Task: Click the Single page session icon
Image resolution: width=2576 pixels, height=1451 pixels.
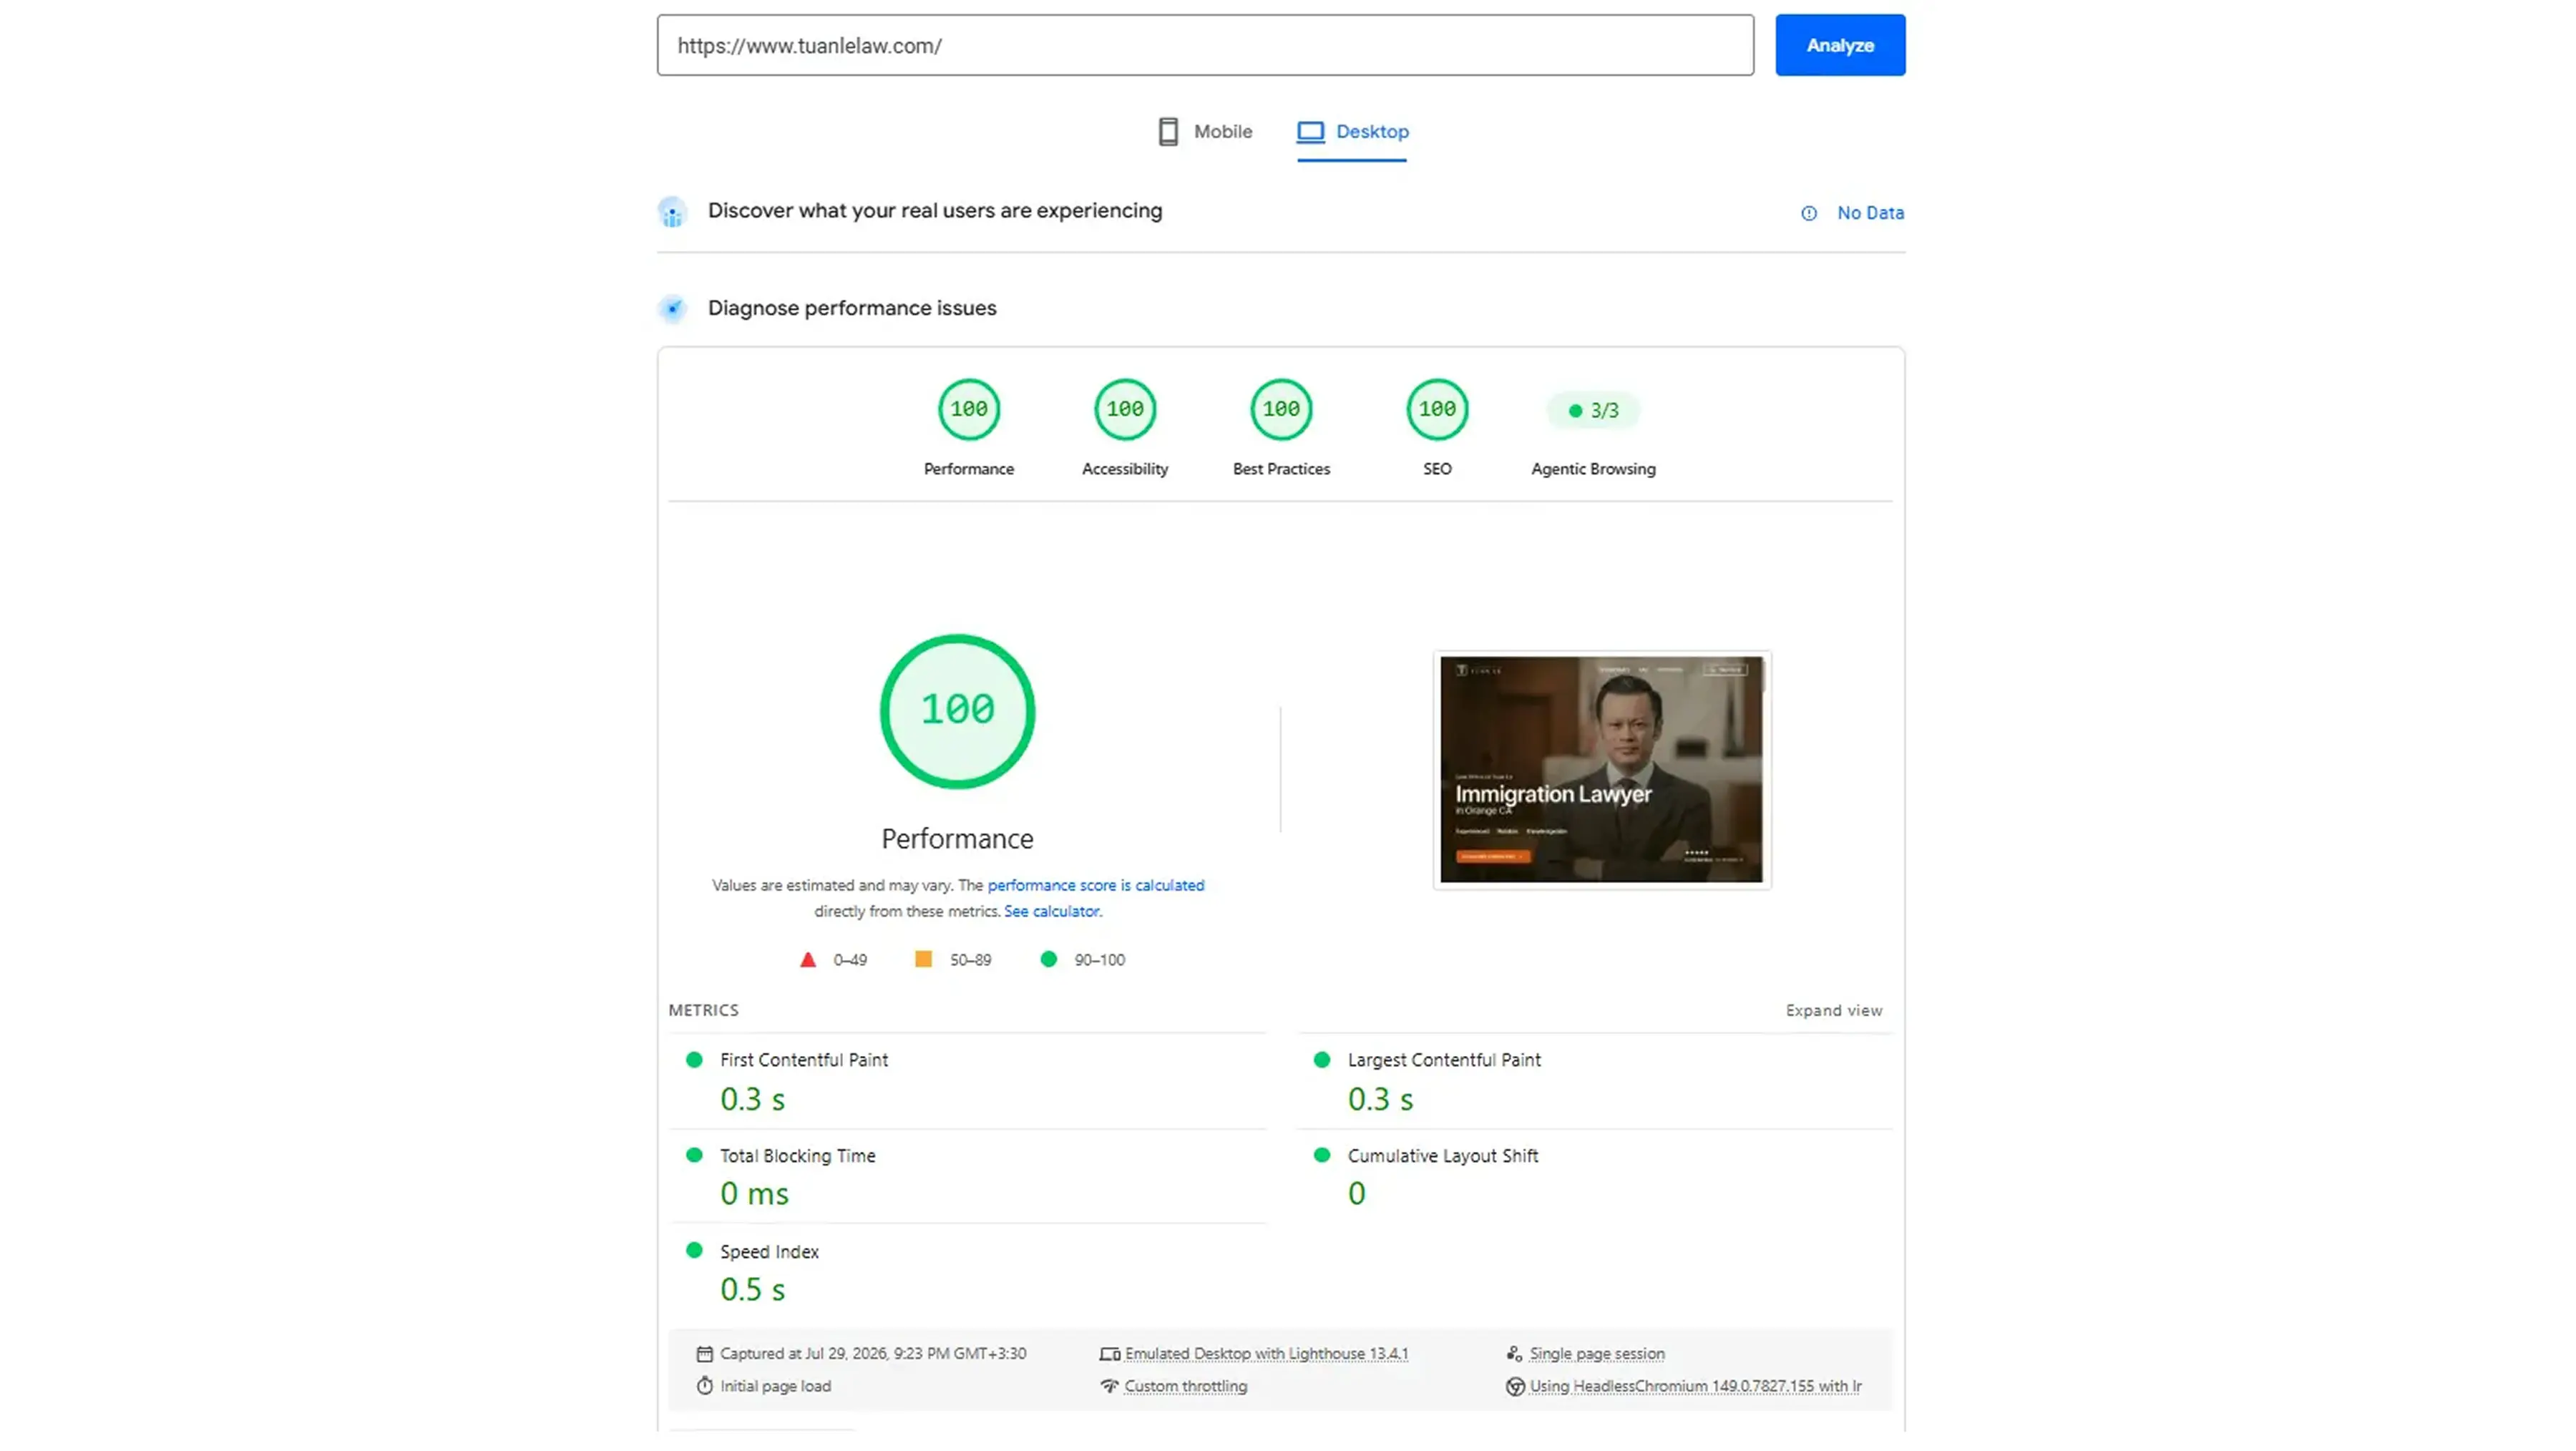Action: (1514, 1353)
